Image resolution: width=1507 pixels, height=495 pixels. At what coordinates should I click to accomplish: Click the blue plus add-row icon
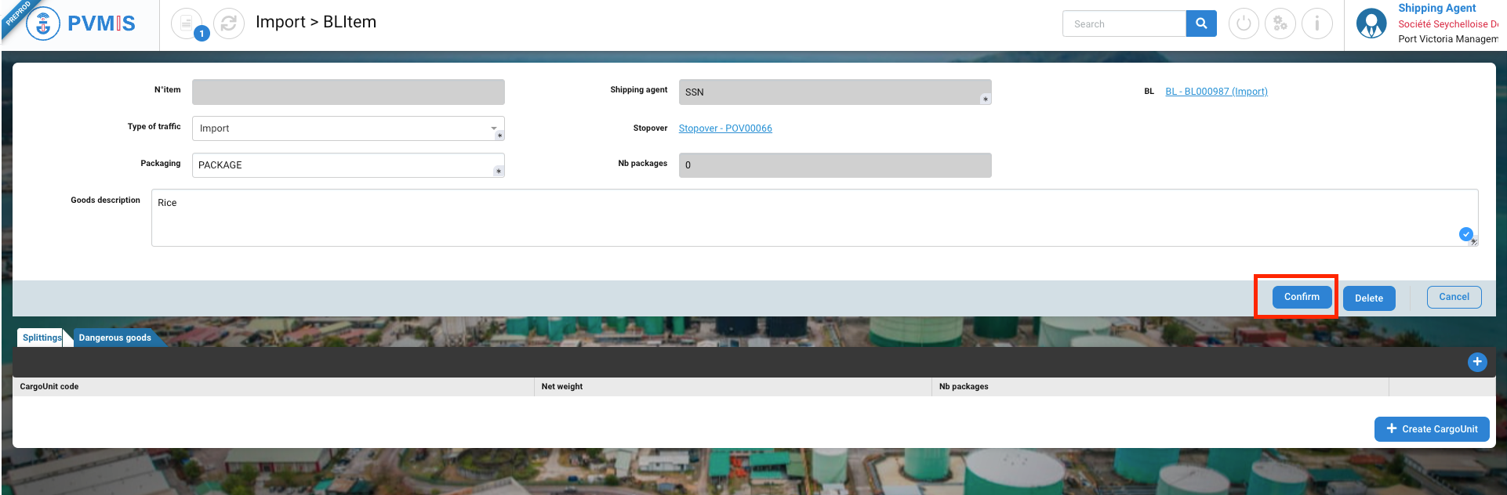point(1476,362)
